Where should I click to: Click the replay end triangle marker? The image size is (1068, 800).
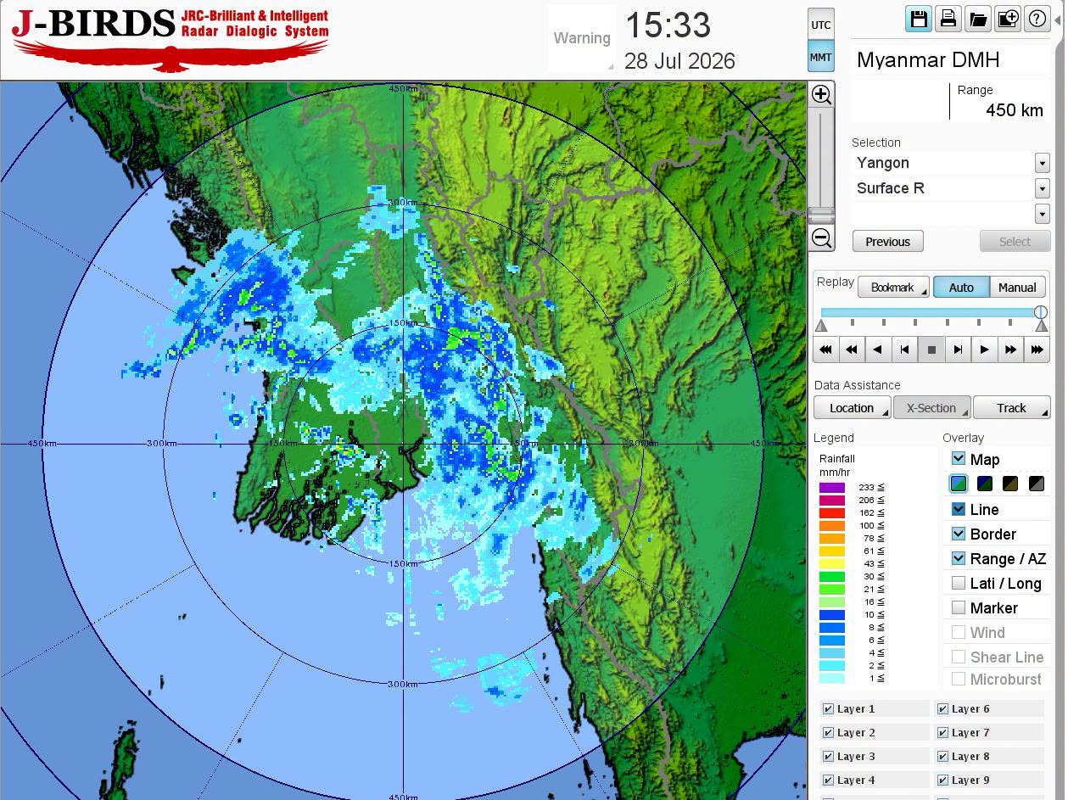pyautogui.click(x=1042, y=327)
